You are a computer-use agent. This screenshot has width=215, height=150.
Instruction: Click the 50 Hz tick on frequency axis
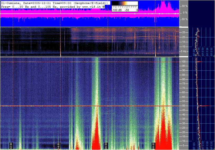[x=183, y=106]
